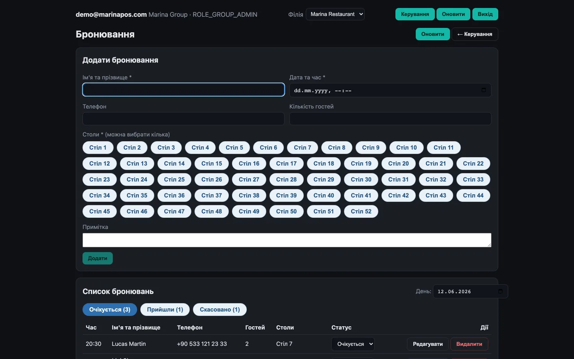Toggle table chip Стіл 1
Screen dimensions: 574x359
tap(98, 148)
